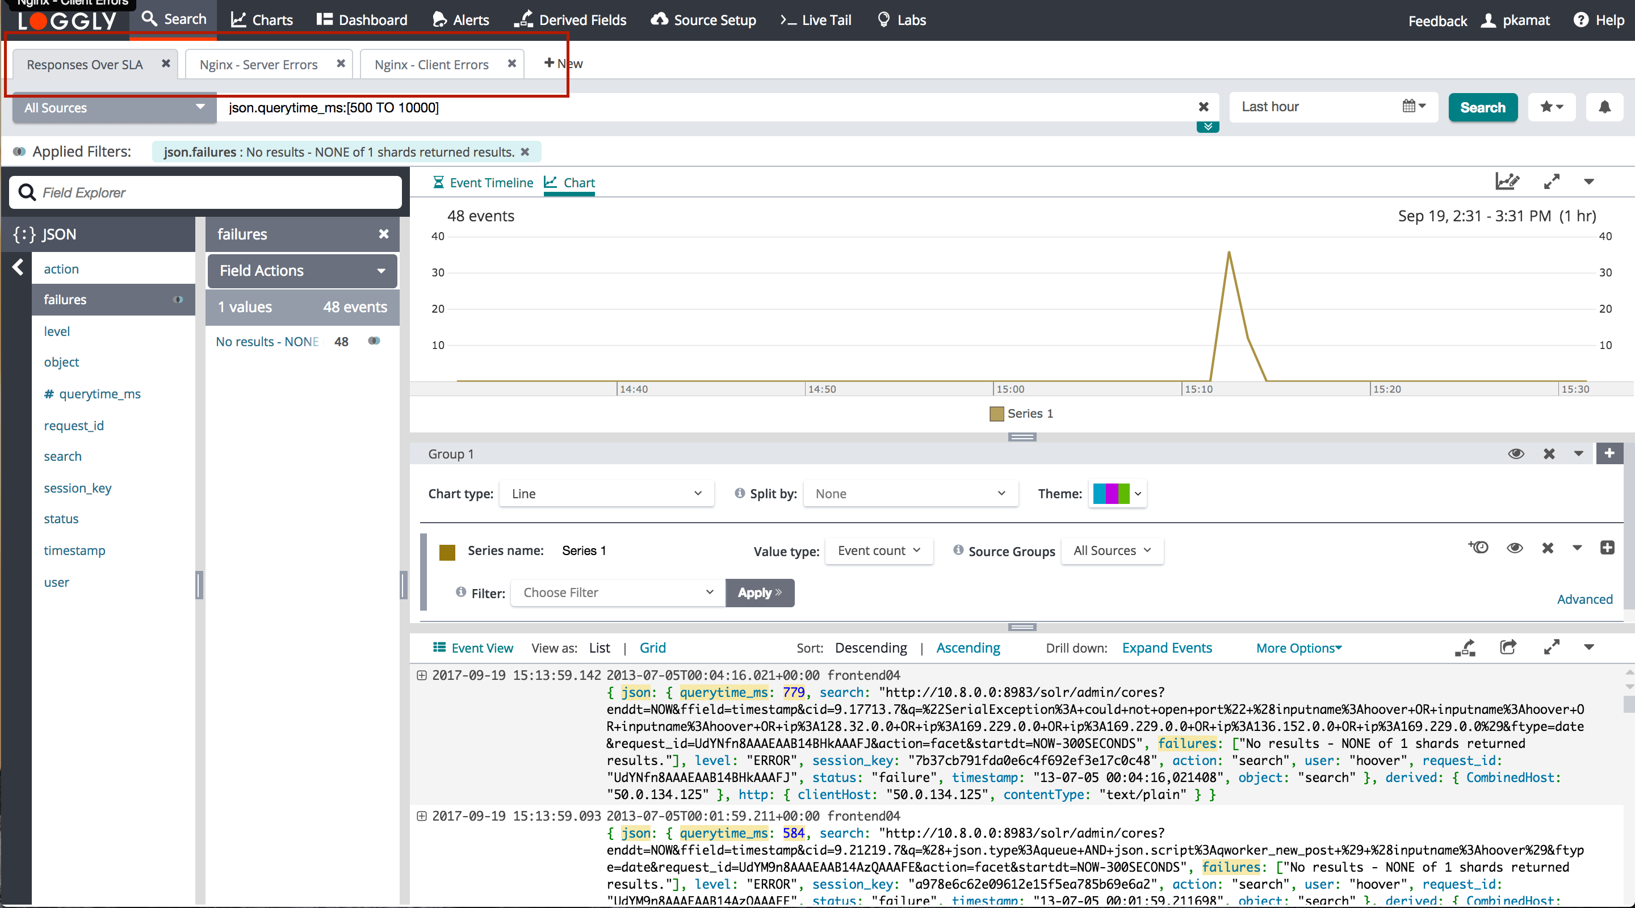
Task: Open the Chart type Line dropdown
Action: pyautogui.click(x=606, y=494)
